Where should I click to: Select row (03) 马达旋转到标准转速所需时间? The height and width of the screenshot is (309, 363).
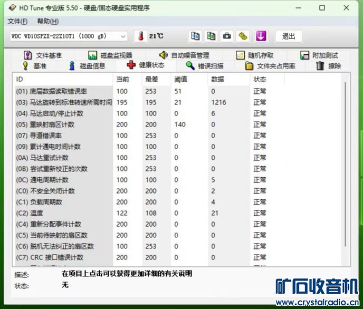click(x=178, y=102)
